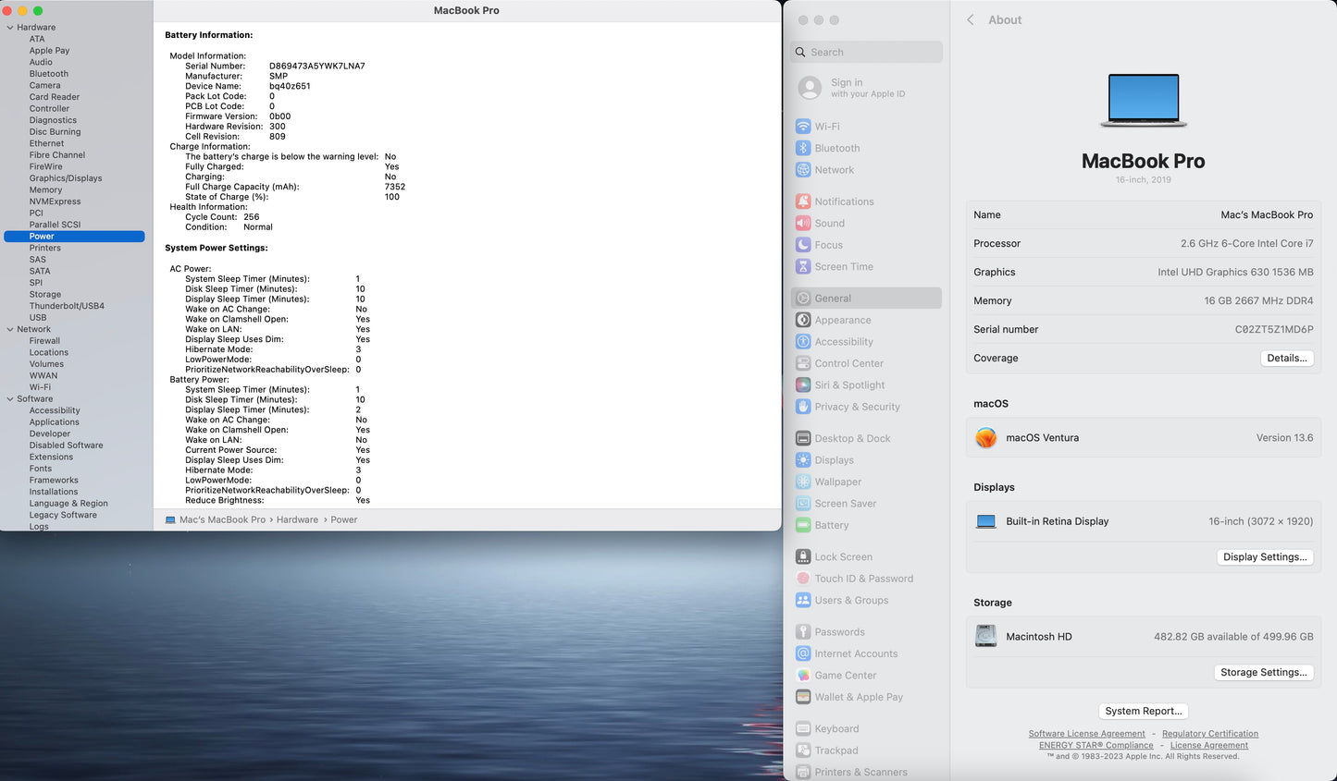This screenshot has width=1337, height=781.
Task: Go back using the About back chevron
Action: 971,20
